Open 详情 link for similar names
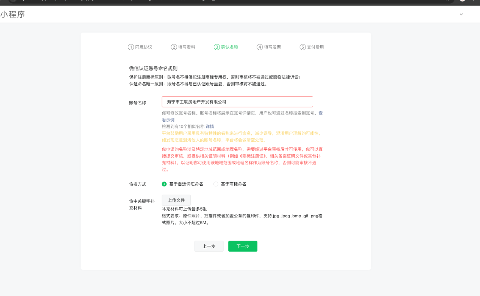This screenshot has width=480, height=296. (x=210, y=126)
